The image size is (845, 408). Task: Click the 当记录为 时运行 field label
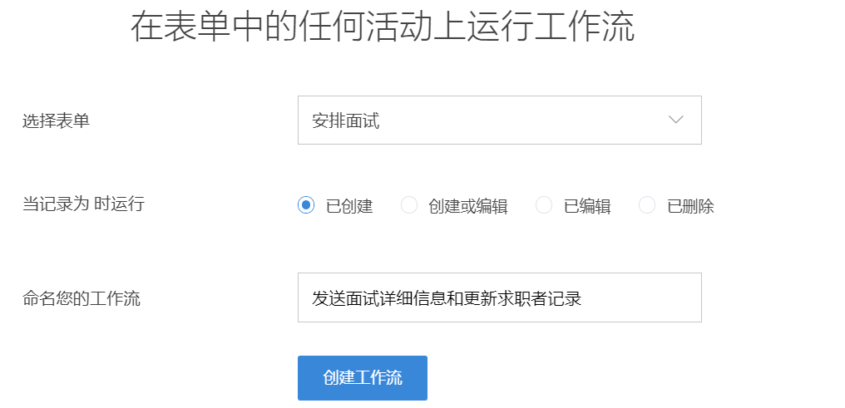tap(83, 204)
